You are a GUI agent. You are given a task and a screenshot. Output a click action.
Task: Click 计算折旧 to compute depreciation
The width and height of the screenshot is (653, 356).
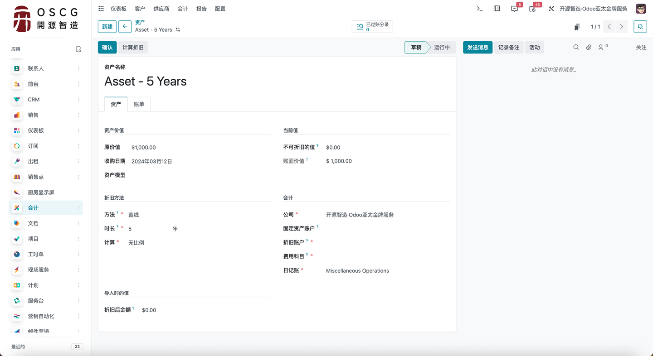point(133,47)
